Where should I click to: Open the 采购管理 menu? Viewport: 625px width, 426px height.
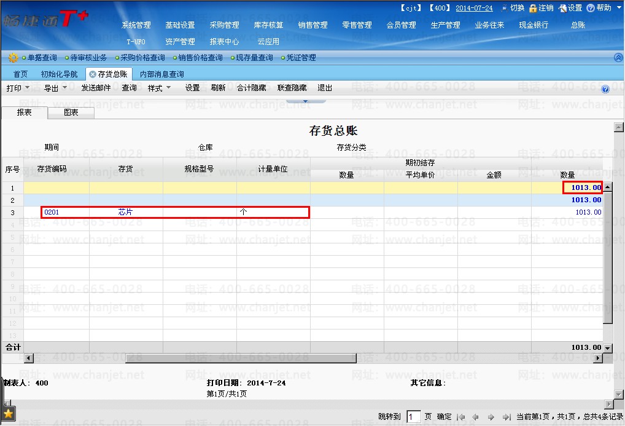[x=225, y=25]
